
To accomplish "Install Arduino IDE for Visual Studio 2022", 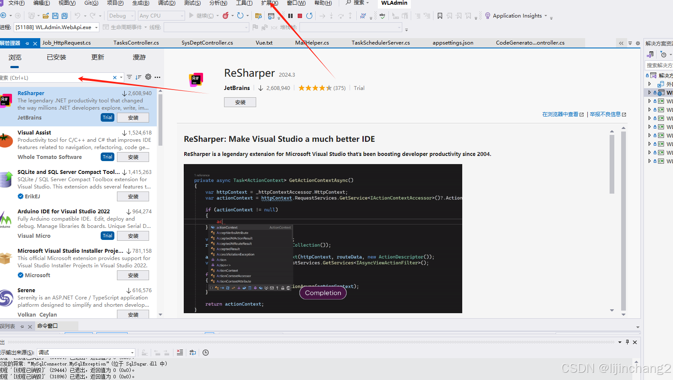I will [133, 236].
